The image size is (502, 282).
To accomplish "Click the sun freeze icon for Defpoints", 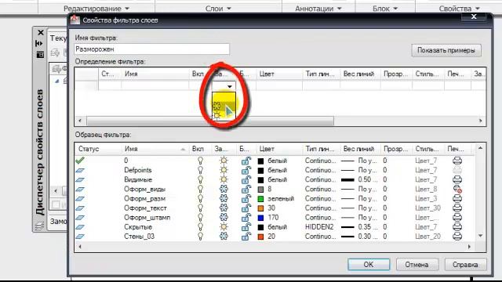I will pyautogui.click(x=224, y=170).
